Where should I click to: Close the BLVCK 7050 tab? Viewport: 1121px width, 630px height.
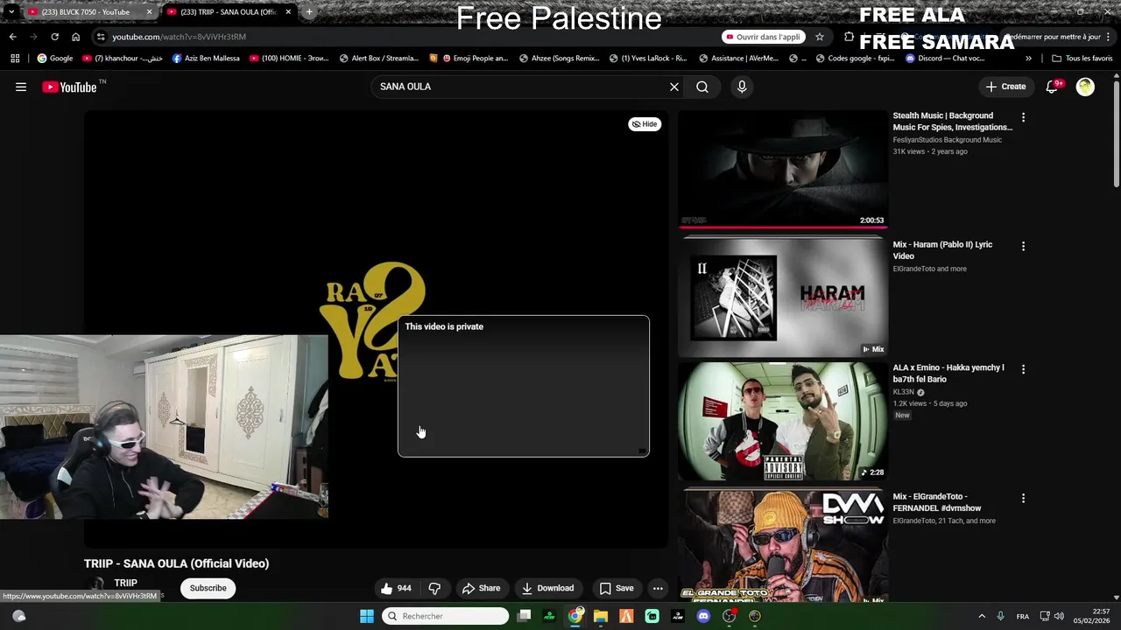[150, 12]
